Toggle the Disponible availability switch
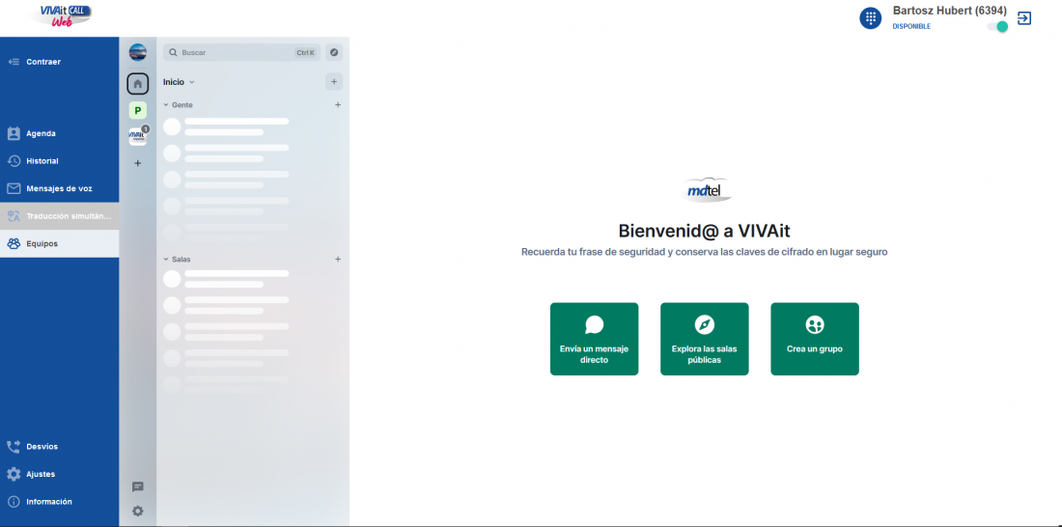The width and height of the screenshot is (1062, 527). point(997,26)
